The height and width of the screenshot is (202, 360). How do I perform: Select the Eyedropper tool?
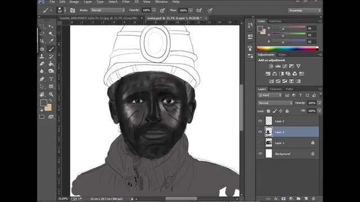pos(51,41)
